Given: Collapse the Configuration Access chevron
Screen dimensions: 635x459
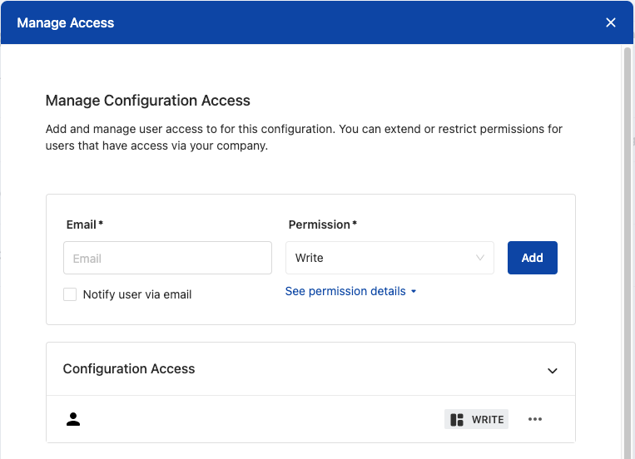Looking at the screenshot, I should [553, 371].
